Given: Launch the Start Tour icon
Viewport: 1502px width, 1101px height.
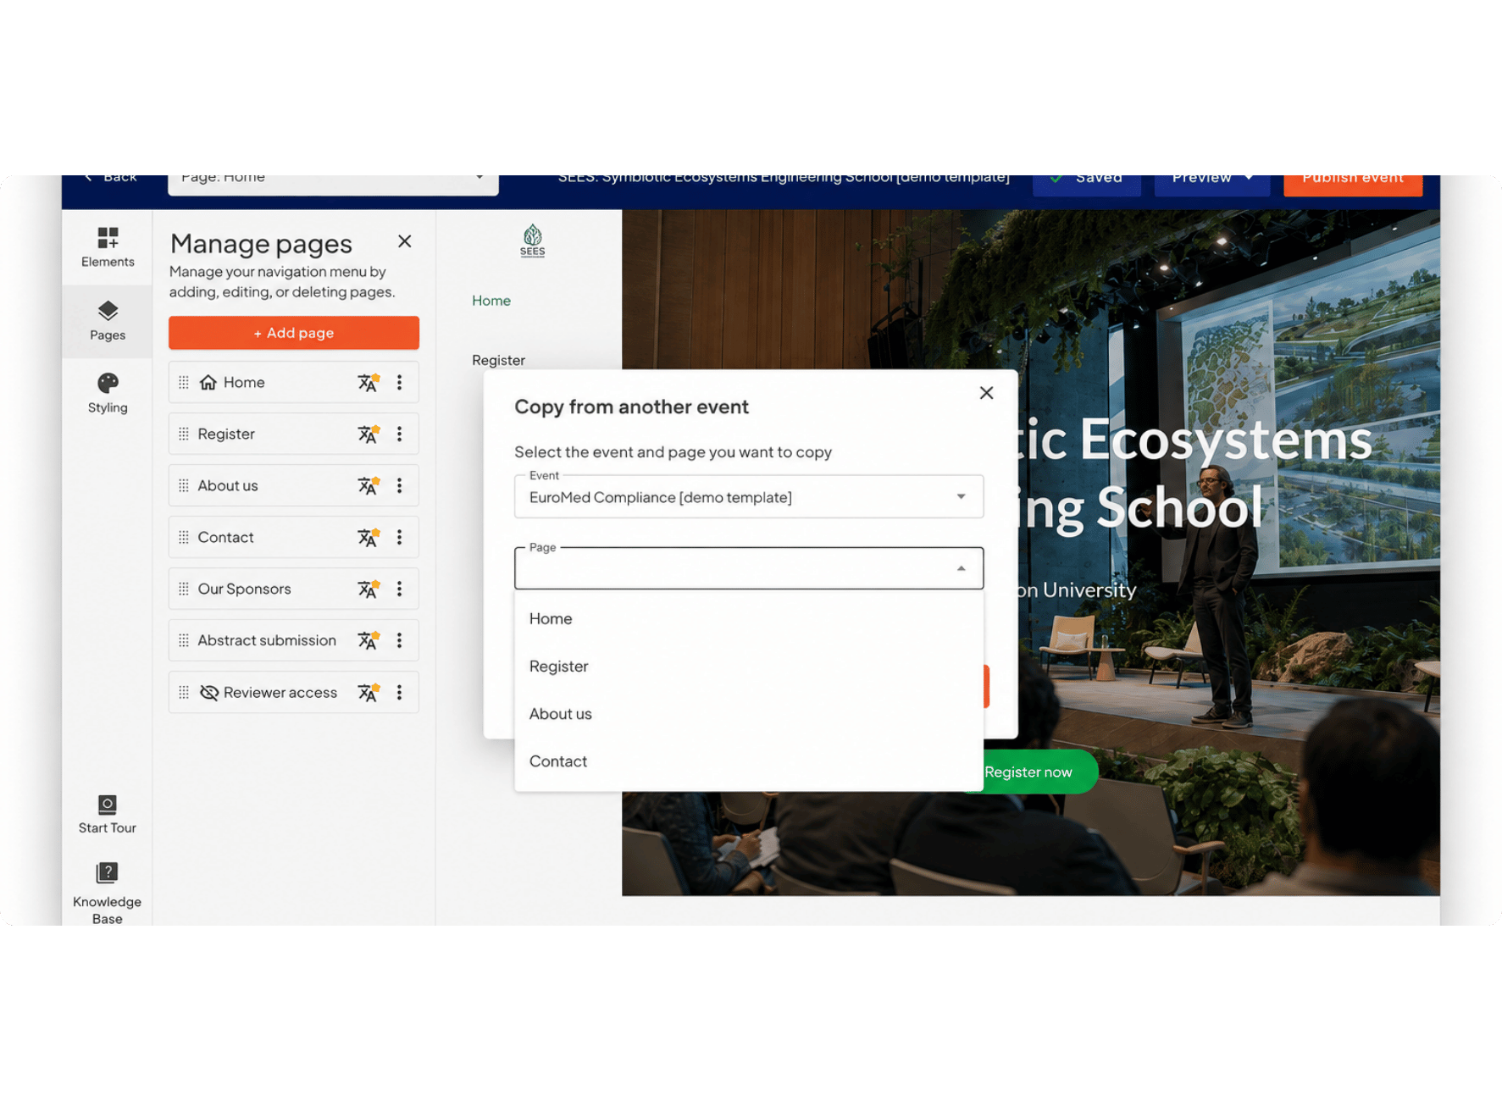Looking at the screenshot, I should 107,805.
